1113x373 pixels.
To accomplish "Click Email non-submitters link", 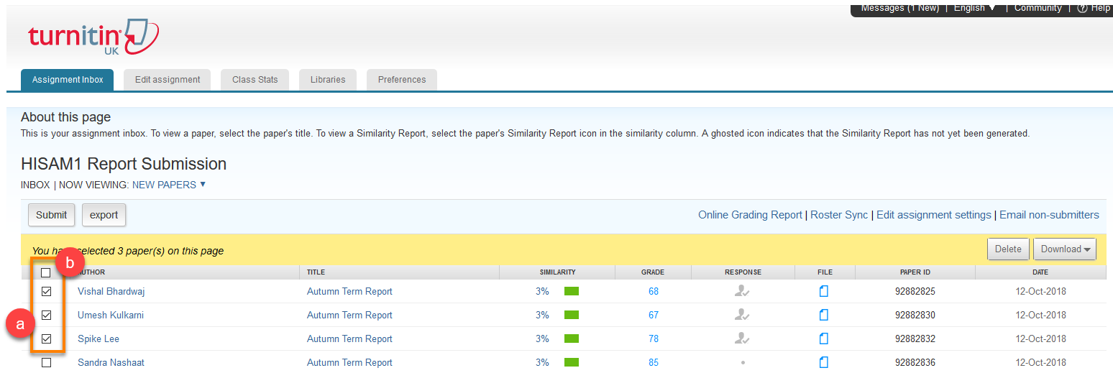I will [1049, 215].
